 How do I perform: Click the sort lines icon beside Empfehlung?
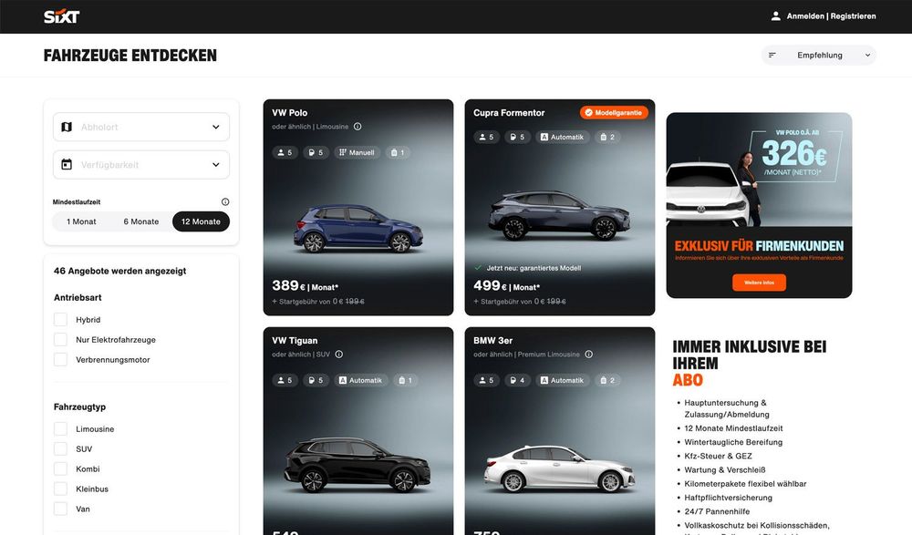(772, 56)
